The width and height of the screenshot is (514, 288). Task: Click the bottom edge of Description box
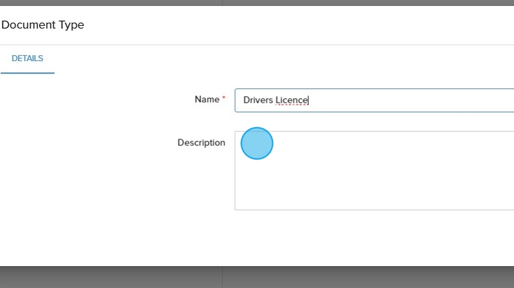pos(372,210)
